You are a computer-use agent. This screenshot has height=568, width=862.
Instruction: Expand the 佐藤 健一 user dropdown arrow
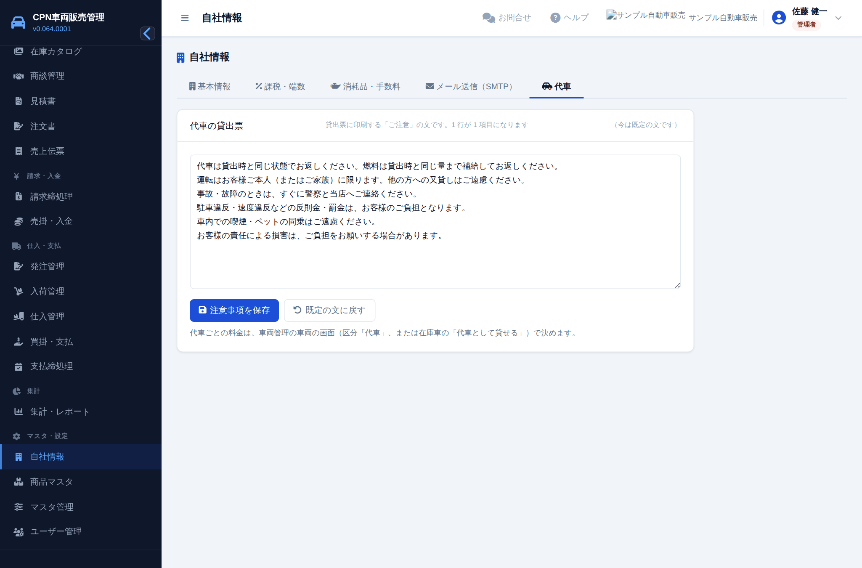click(838, 18)
